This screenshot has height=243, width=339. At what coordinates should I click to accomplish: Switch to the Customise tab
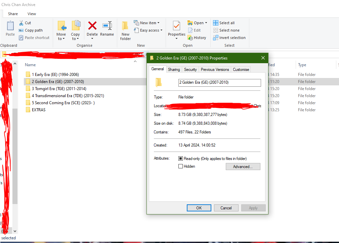point(241,69)
